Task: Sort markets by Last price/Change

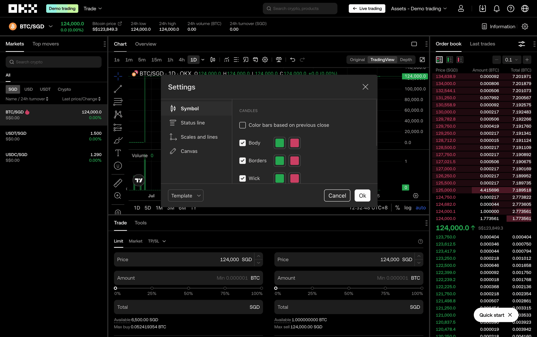Action: [81, 99]
